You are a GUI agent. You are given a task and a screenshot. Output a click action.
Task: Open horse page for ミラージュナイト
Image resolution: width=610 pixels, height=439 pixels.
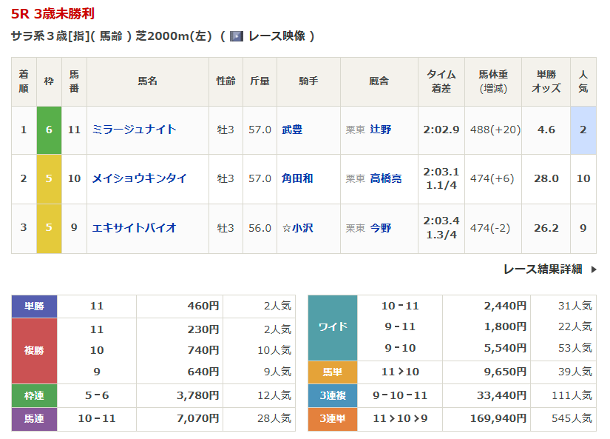pos(134,130)
